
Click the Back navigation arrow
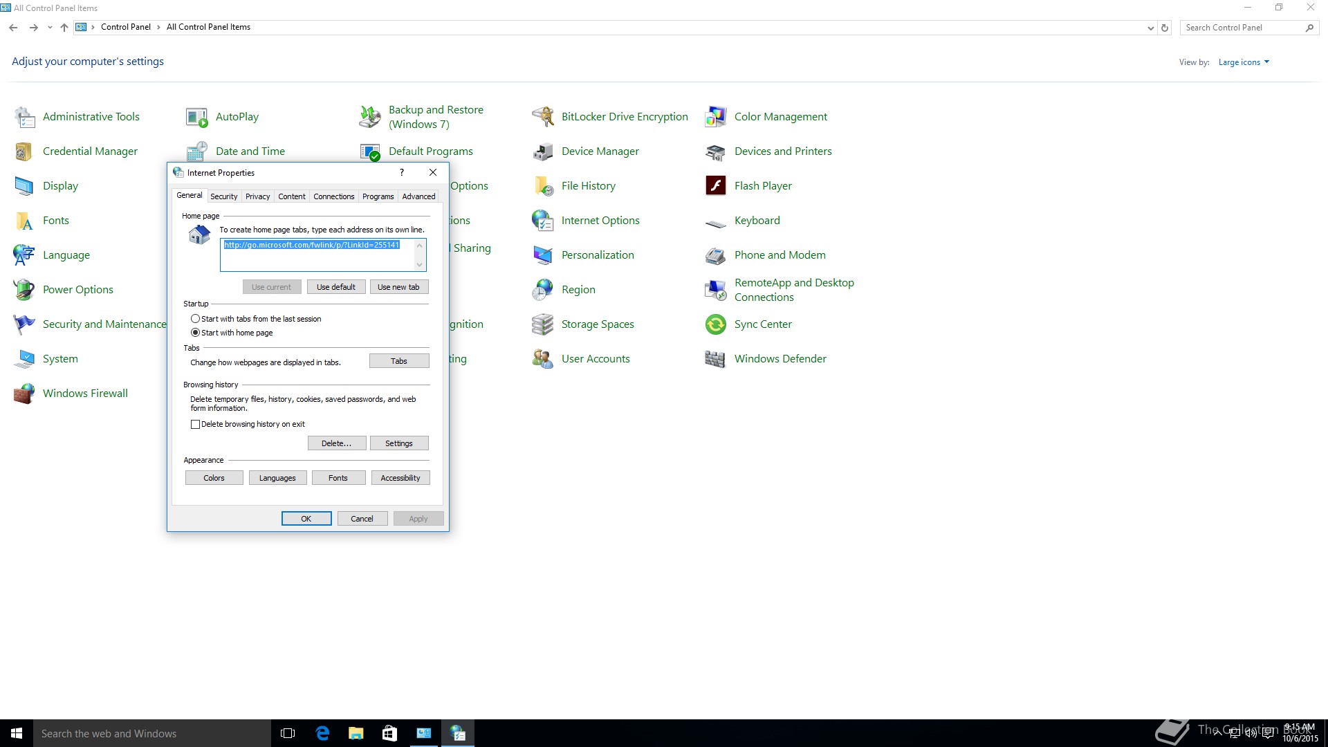(x=13, y=28)
